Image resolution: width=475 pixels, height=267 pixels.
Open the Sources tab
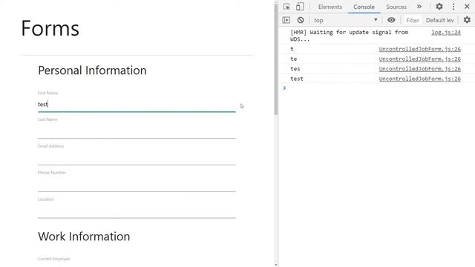point(396,7)
